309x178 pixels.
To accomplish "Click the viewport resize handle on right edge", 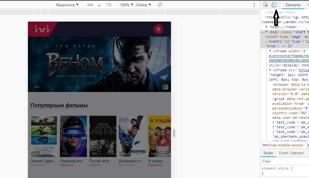I will tap(174, 133).
